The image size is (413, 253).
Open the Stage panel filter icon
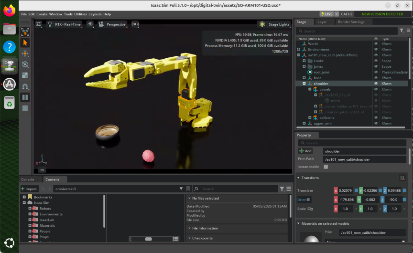402,31
